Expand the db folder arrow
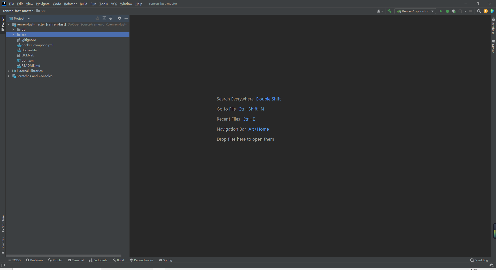Image resolution: width=496 pixels, height=270 pixels. (x=13, y=29)
